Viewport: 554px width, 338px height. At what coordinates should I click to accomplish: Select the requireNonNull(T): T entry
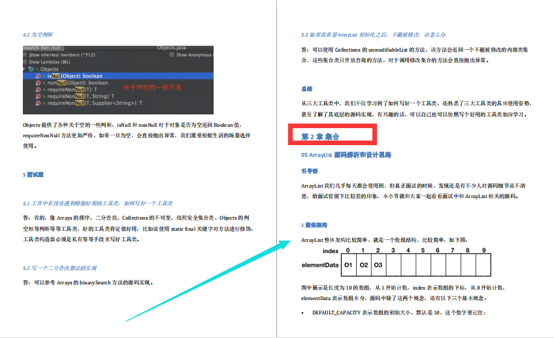72,90
